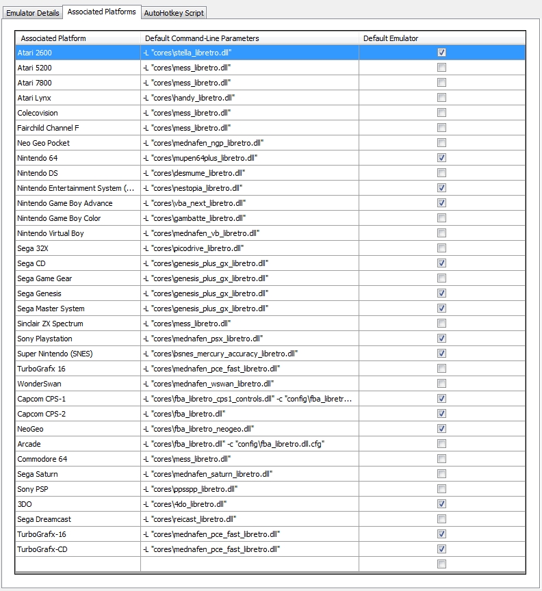Viewport: 542px width, 591px height.
Task: Enable Default Emulator for Sega Game Gear
Action: click(x=441, y=278)
